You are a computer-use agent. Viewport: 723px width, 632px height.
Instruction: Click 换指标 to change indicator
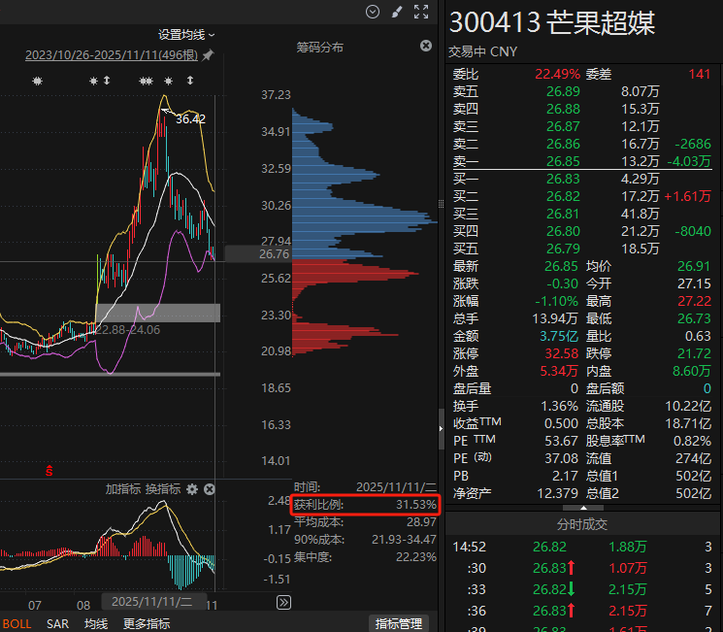[163, 489]
